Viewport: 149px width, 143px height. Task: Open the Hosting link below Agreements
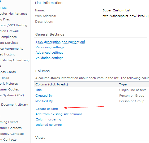click(8, 54)
